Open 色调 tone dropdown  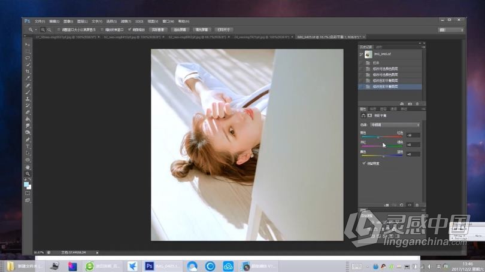click(x=395, y=125)
